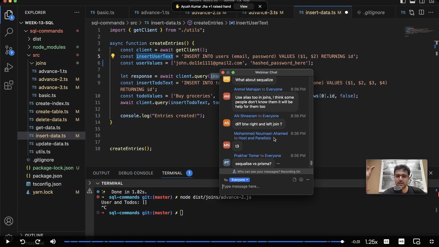The height and width of the screenshot is (247, 439).
Task: Play the video recording
Action: 7,242
